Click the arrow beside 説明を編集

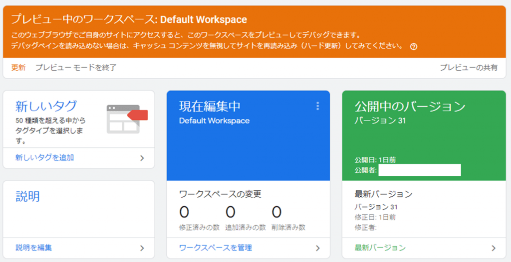click(x=142, y=248)
